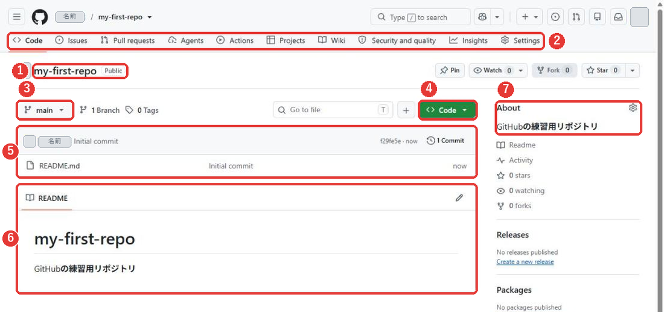Edit README with the pencil icon
This screenshot has height=312, width=664.
tap(459, 198)
